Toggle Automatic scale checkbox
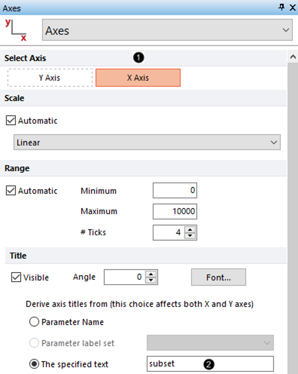This screenshot has height=374, width=298. [11, 121]
